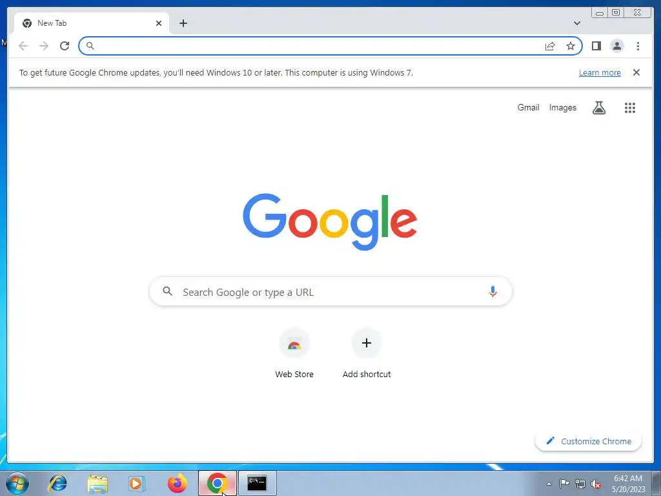This screenshot has height=496, width=661.
Task: Open Search Labs flask icon
Action: [598, 108]
